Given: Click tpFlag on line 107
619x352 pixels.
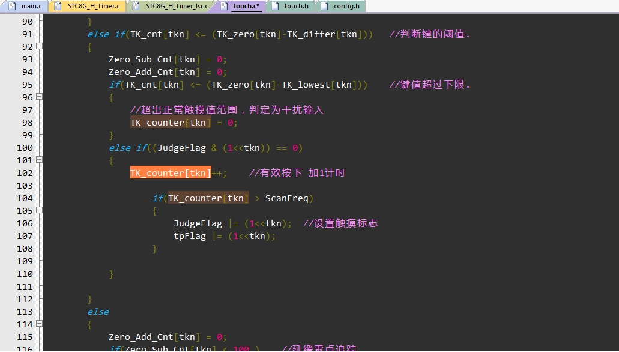Looking at the screenshot, I should tap(190, 236).
